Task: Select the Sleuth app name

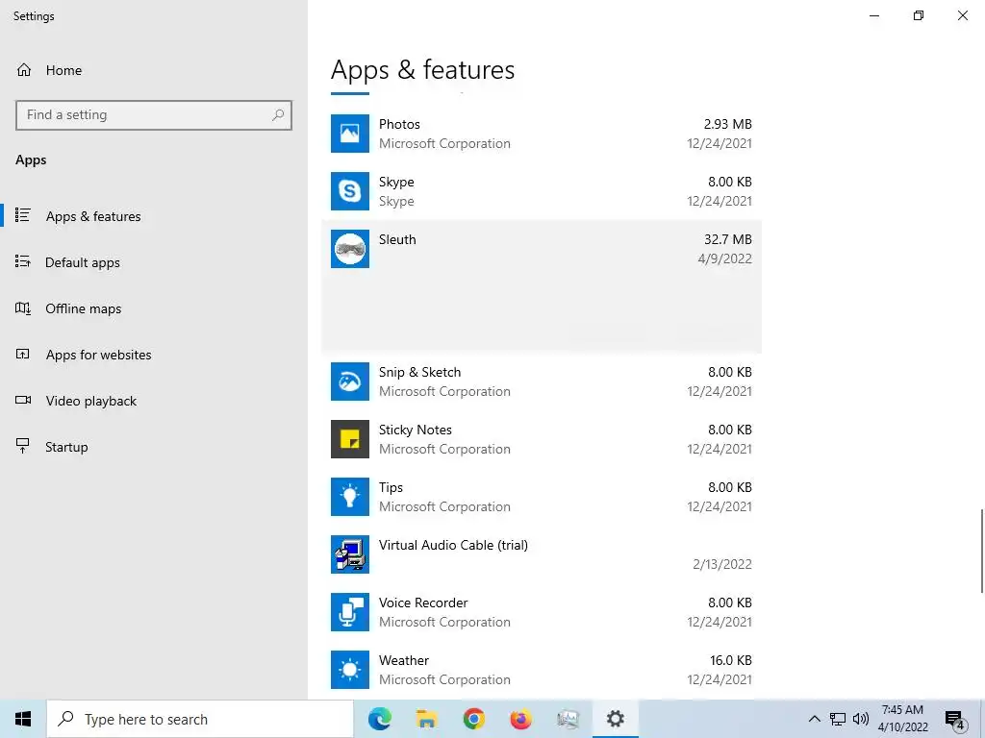Action: (397, 239)
